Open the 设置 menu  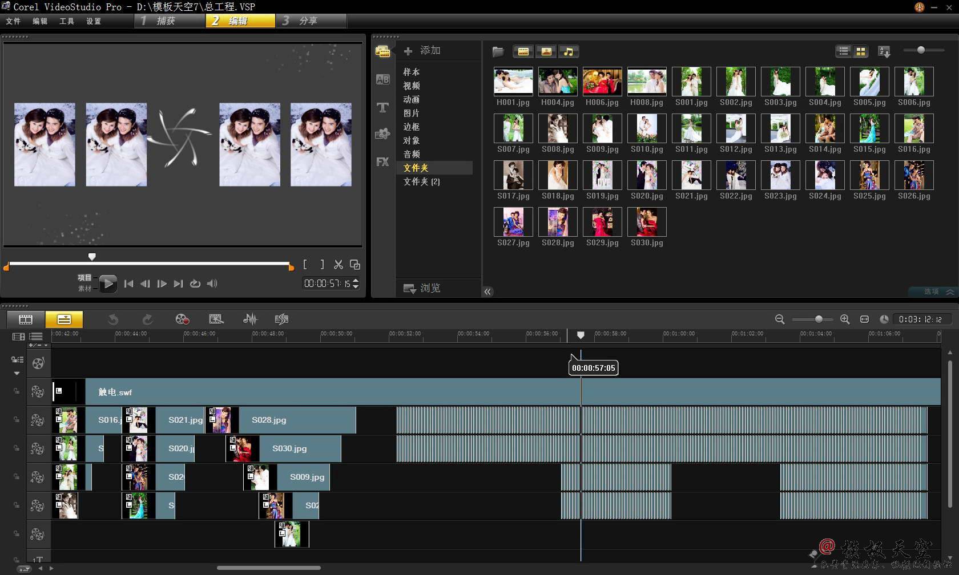[94, 21]
